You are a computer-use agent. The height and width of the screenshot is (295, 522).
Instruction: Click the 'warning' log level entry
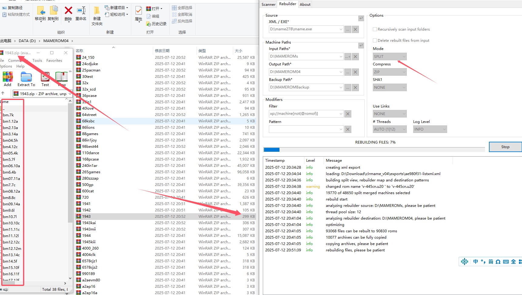click(x=313, y=187)
